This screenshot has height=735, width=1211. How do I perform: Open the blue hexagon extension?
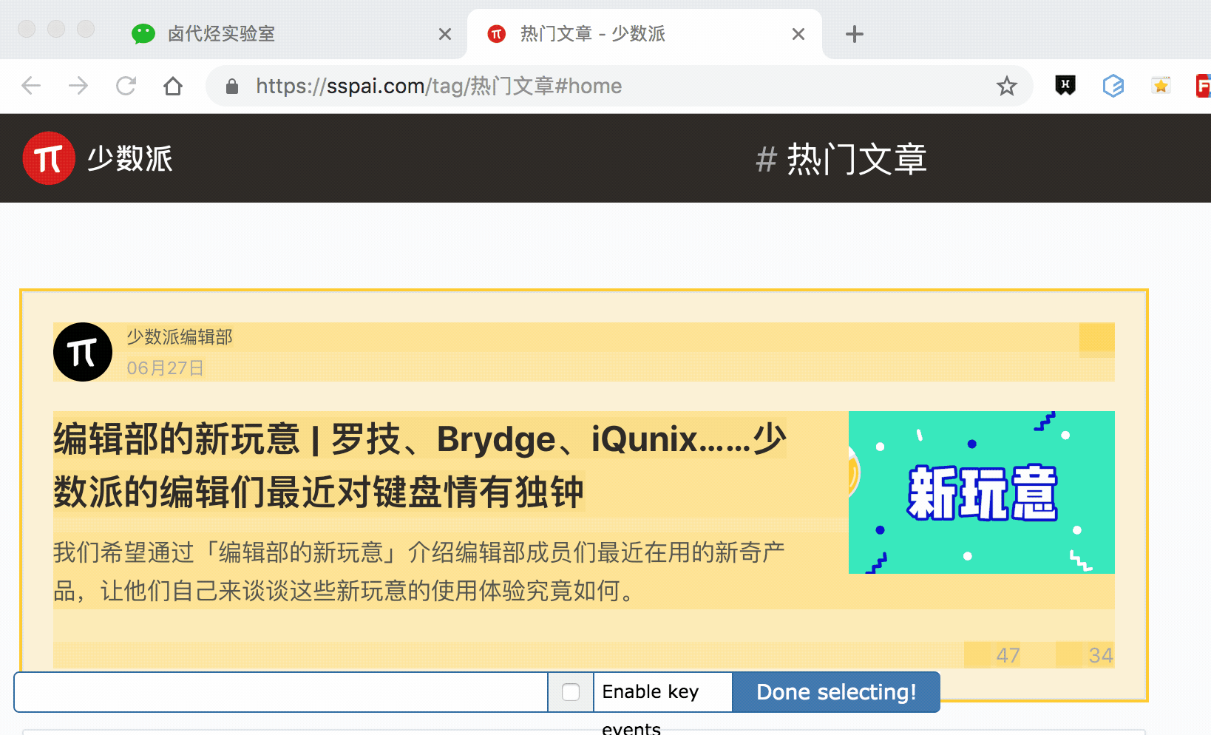[x=1113, y=86]
